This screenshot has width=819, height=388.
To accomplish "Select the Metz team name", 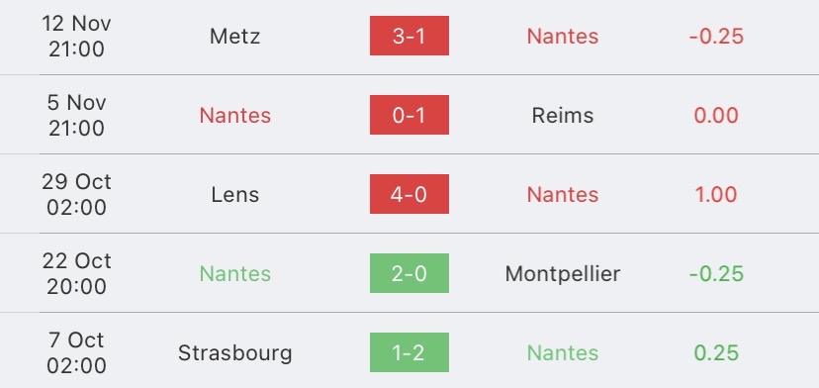I will tap(235, 36).
